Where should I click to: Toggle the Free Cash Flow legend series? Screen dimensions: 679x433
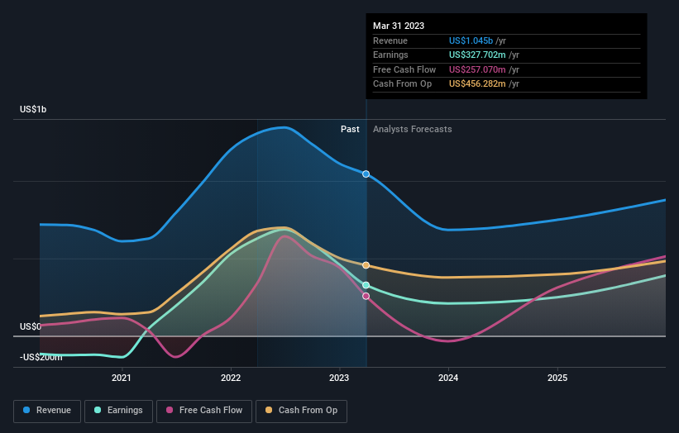pyautogui.click(x=204, y=411)
